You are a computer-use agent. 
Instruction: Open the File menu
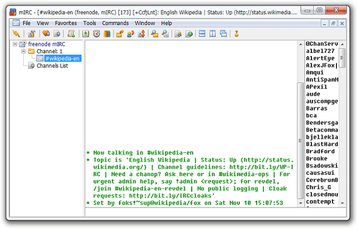point(26,23)
